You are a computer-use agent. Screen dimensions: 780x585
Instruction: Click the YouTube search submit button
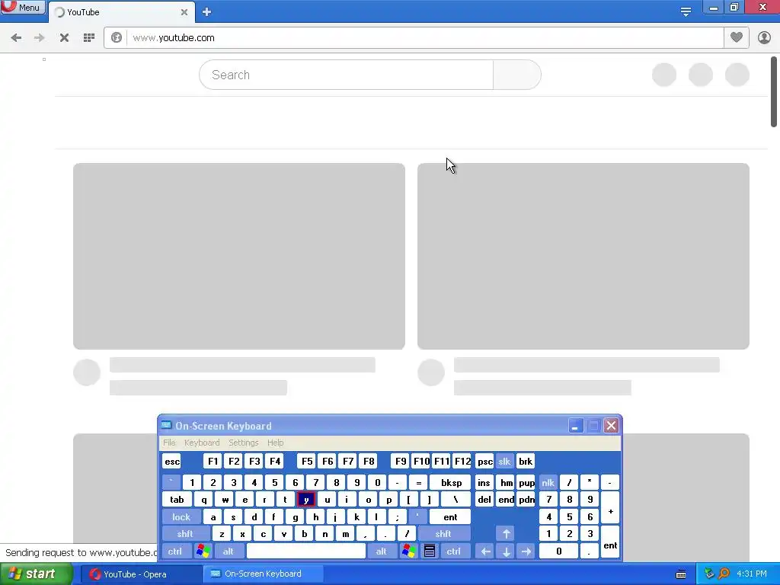pyautogui.click(x=517, y=75)
